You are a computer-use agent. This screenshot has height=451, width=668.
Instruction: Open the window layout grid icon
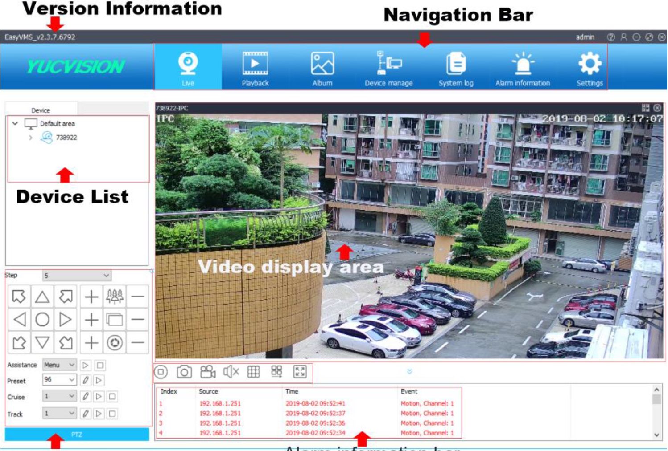coord(253,372)
